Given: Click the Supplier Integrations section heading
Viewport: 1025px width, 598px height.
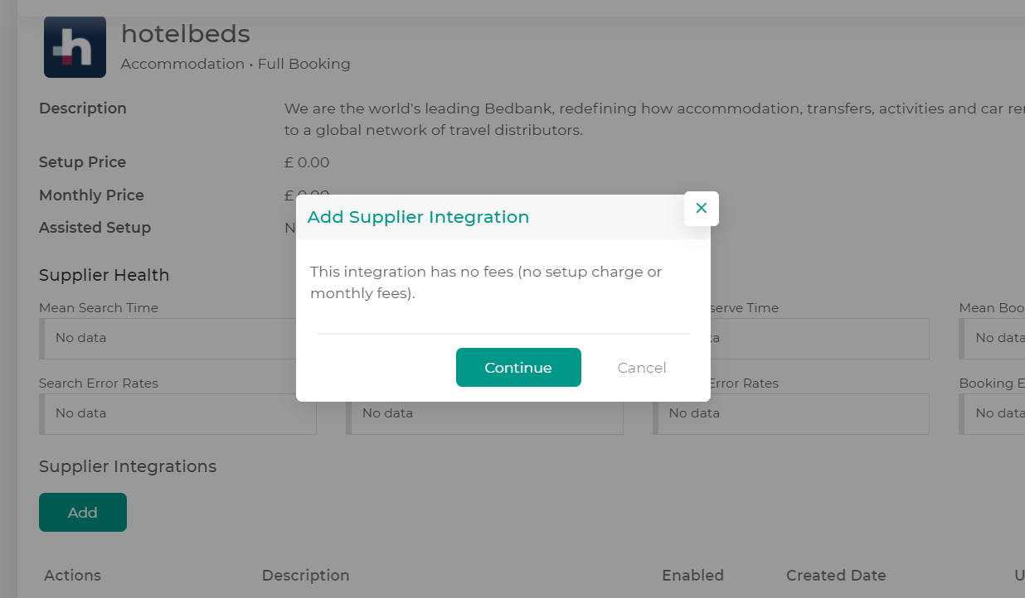Looking at the screenshot, I should coord(128,467).
